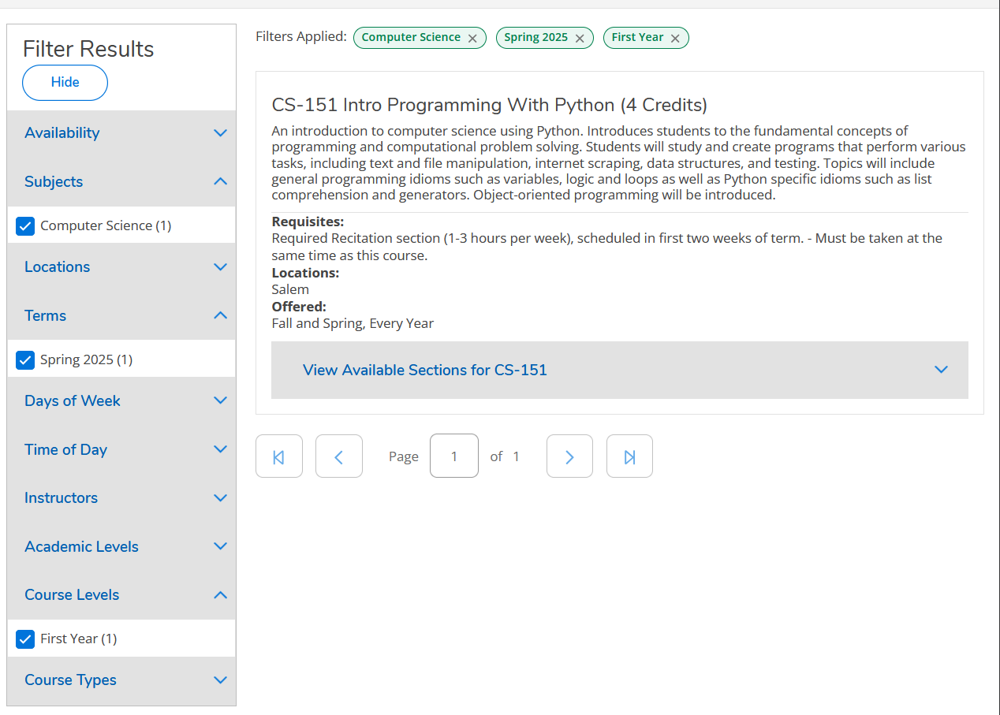Click the chevron in the CS-151 sections bar
The image size is (1000, 715).
pos(940,370)
